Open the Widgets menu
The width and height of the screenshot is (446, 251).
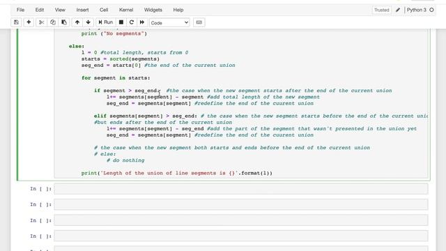click(x=153, y=10)
